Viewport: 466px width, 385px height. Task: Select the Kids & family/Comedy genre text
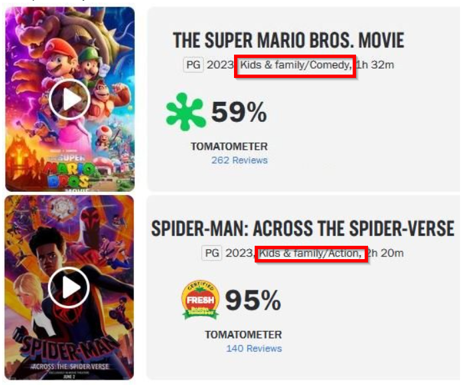(x=295, y=65)
